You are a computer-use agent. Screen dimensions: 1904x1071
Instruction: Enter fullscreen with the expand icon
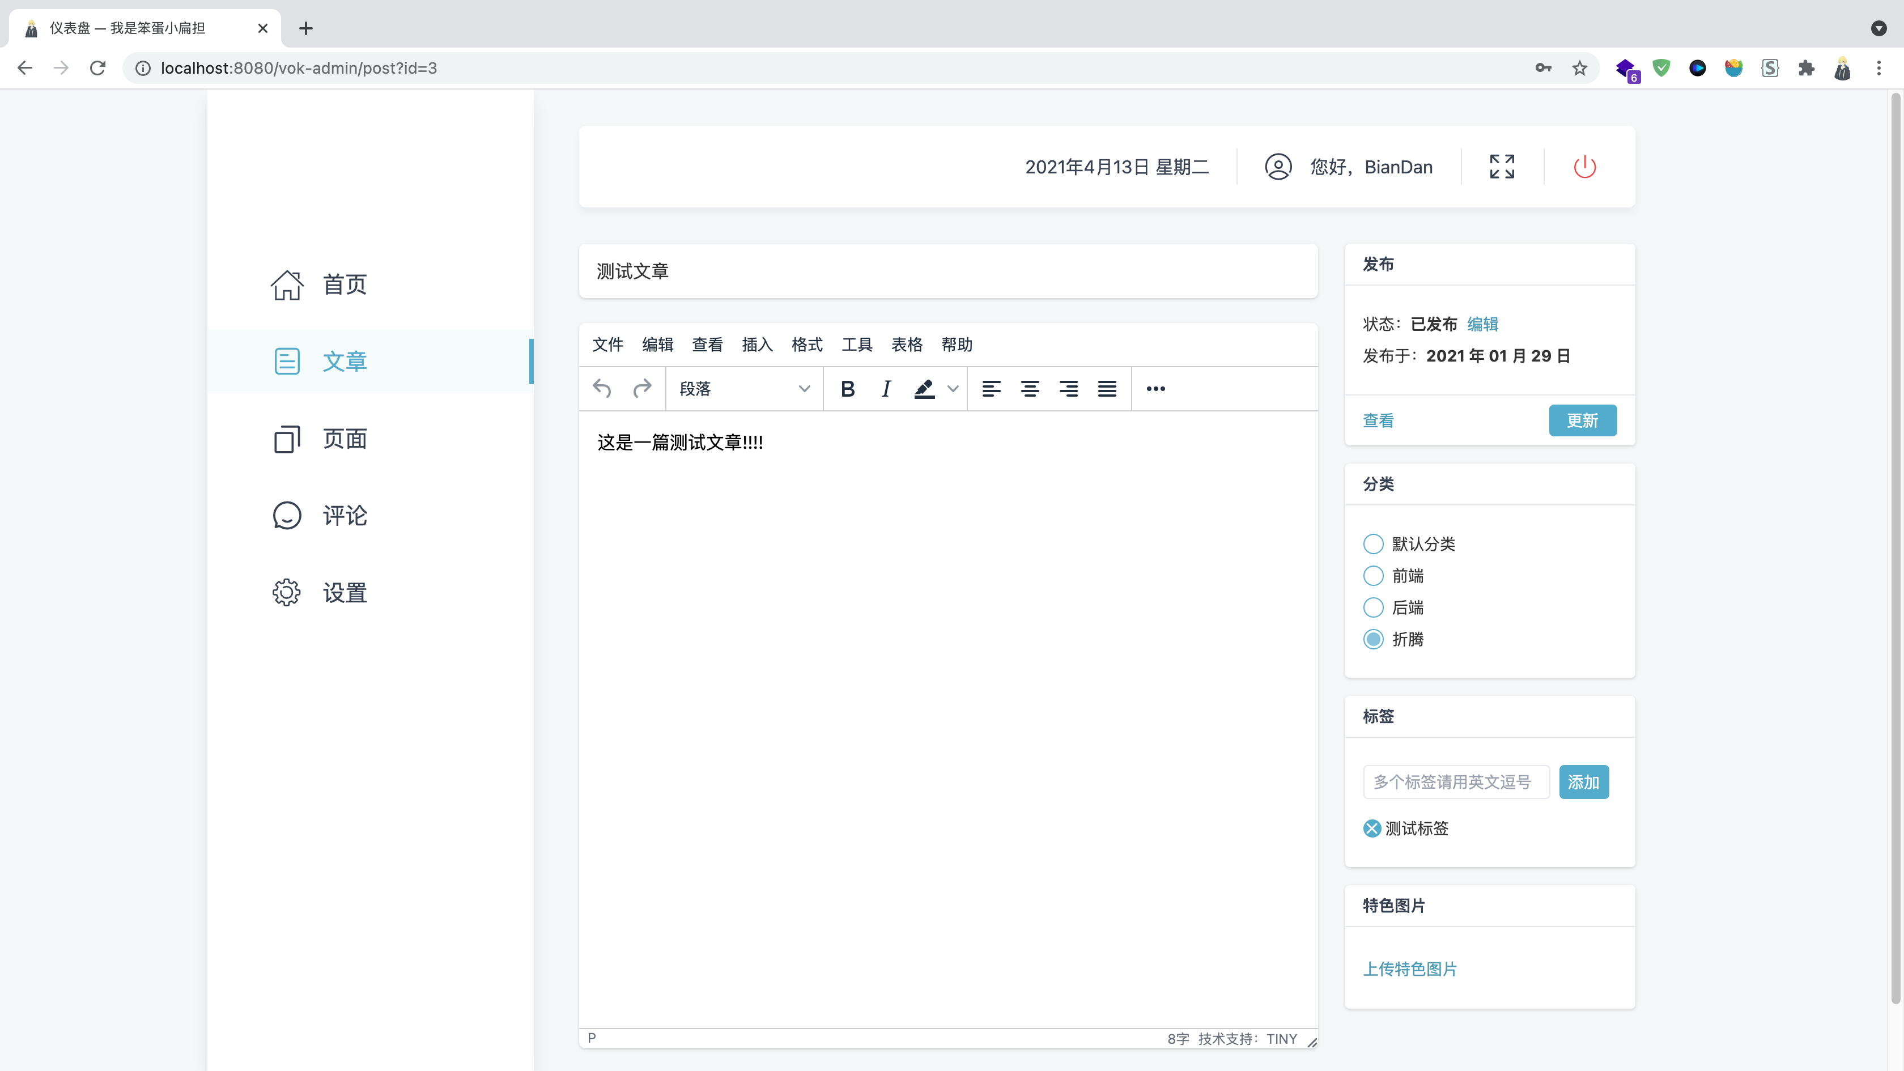[1501, 167]
